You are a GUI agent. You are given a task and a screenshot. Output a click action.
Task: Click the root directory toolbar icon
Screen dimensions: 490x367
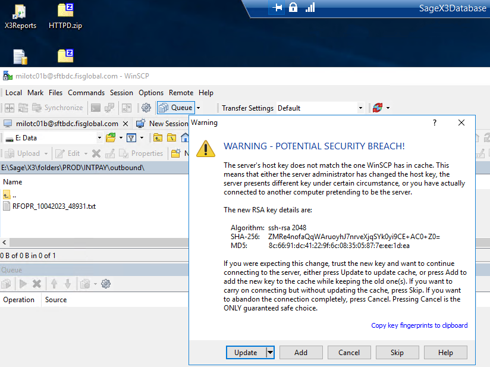[171, 138]
